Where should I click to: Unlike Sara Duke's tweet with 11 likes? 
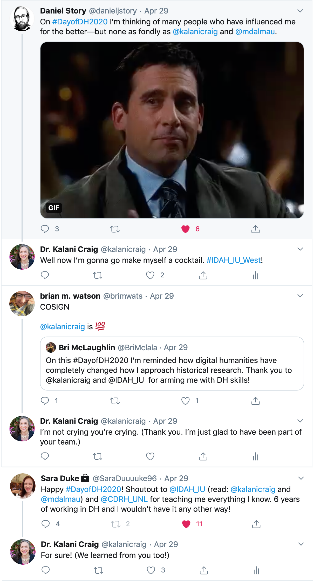pos(186,524)
